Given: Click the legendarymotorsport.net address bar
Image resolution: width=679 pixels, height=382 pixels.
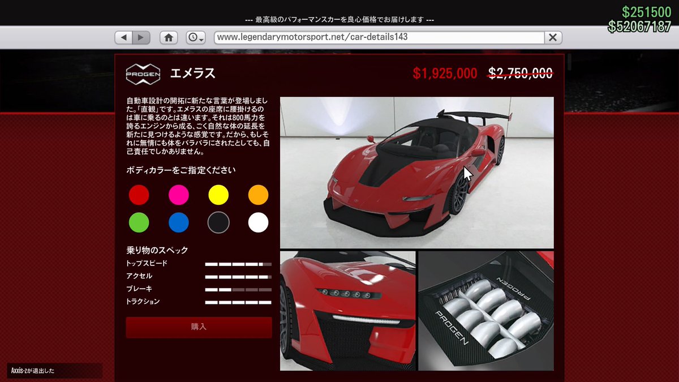Looking at the screenshot, I should 379,37.
